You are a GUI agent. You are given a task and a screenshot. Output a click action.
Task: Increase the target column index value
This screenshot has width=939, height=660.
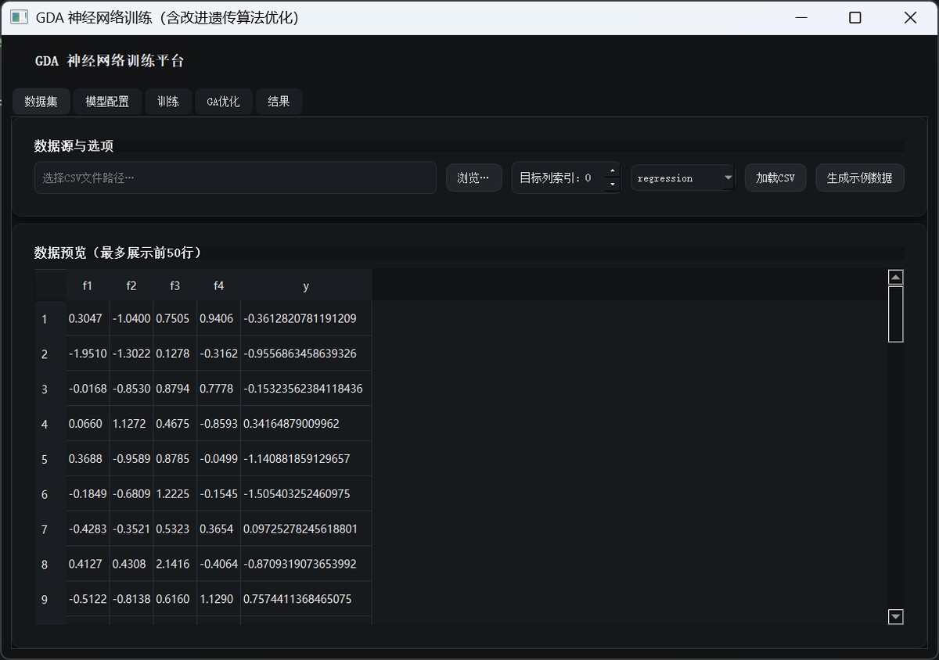tap(613, 171)
